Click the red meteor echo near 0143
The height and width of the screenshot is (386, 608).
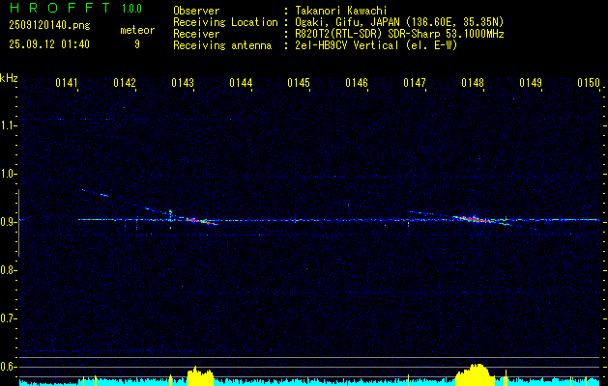[x=199, y=221]
